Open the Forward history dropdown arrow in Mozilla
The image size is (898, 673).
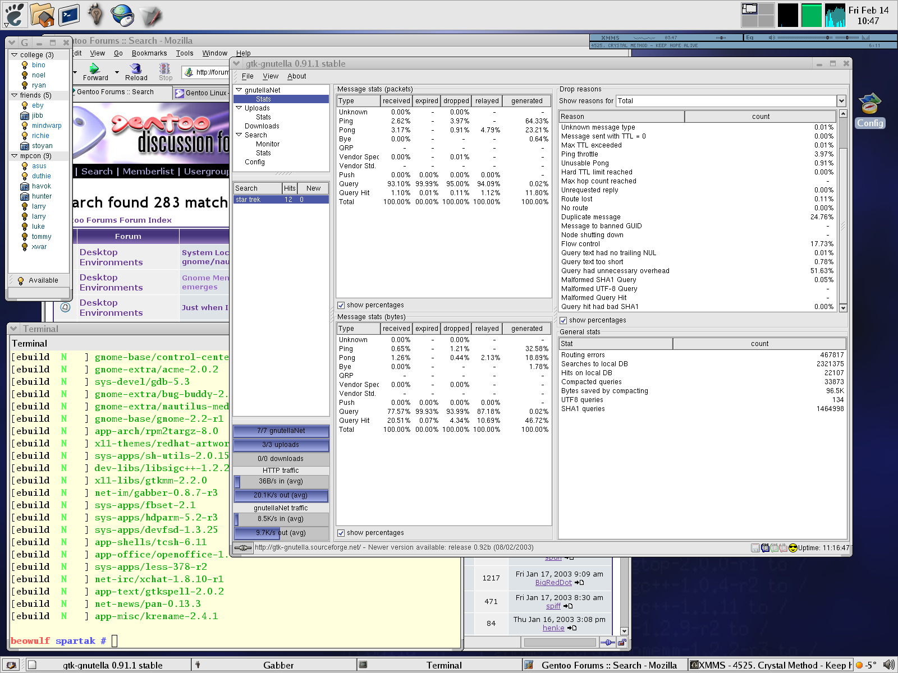coord(117,72)
